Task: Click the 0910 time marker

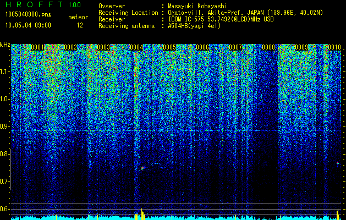Action: (x=334, y=47)
